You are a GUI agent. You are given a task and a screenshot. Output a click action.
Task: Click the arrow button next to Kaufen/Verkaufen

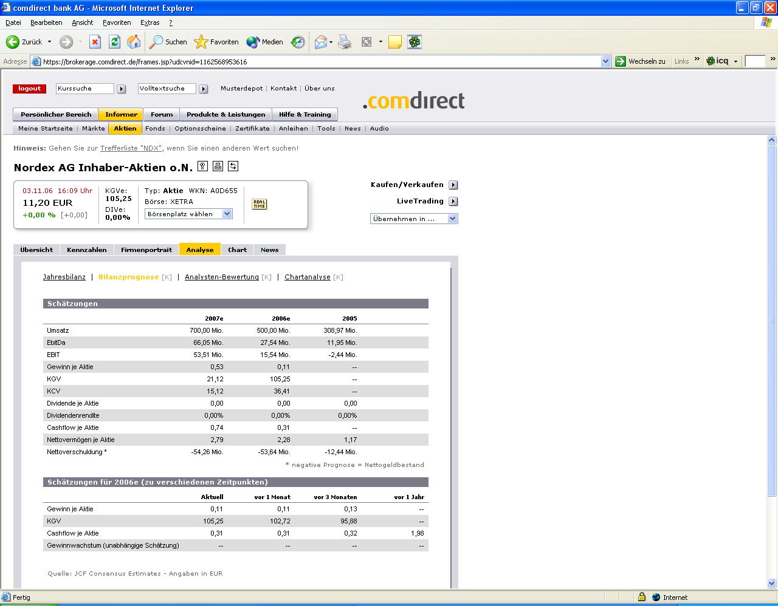[x=453, y=185]
